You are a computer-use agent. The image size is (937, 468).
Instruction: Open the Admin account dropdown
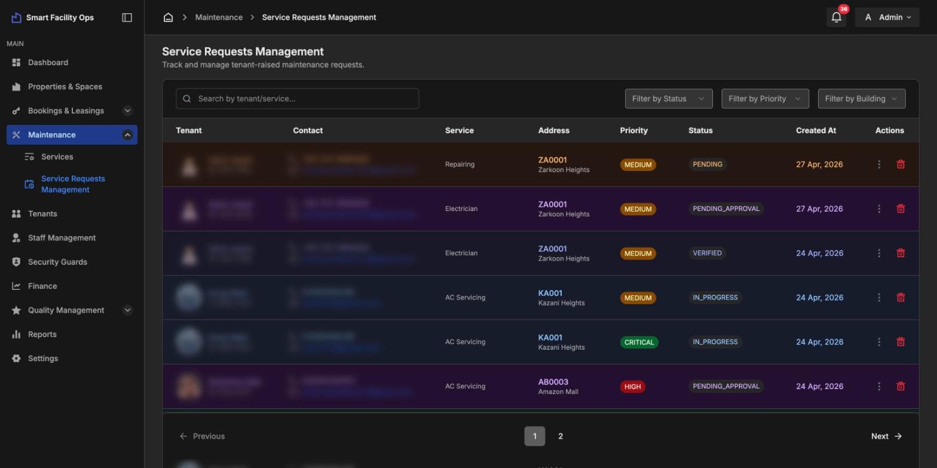(x=887, y=17)
